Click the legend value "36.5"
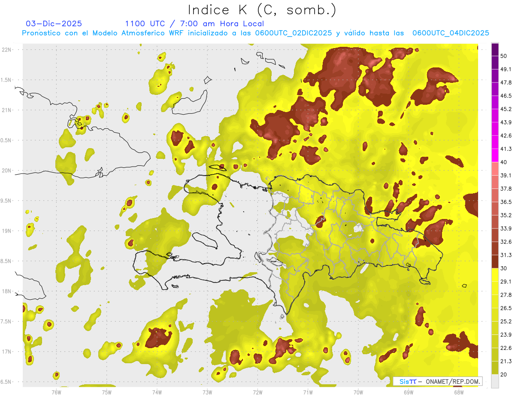The width and height of the screenshot is (515, 398). coord(506,202)
